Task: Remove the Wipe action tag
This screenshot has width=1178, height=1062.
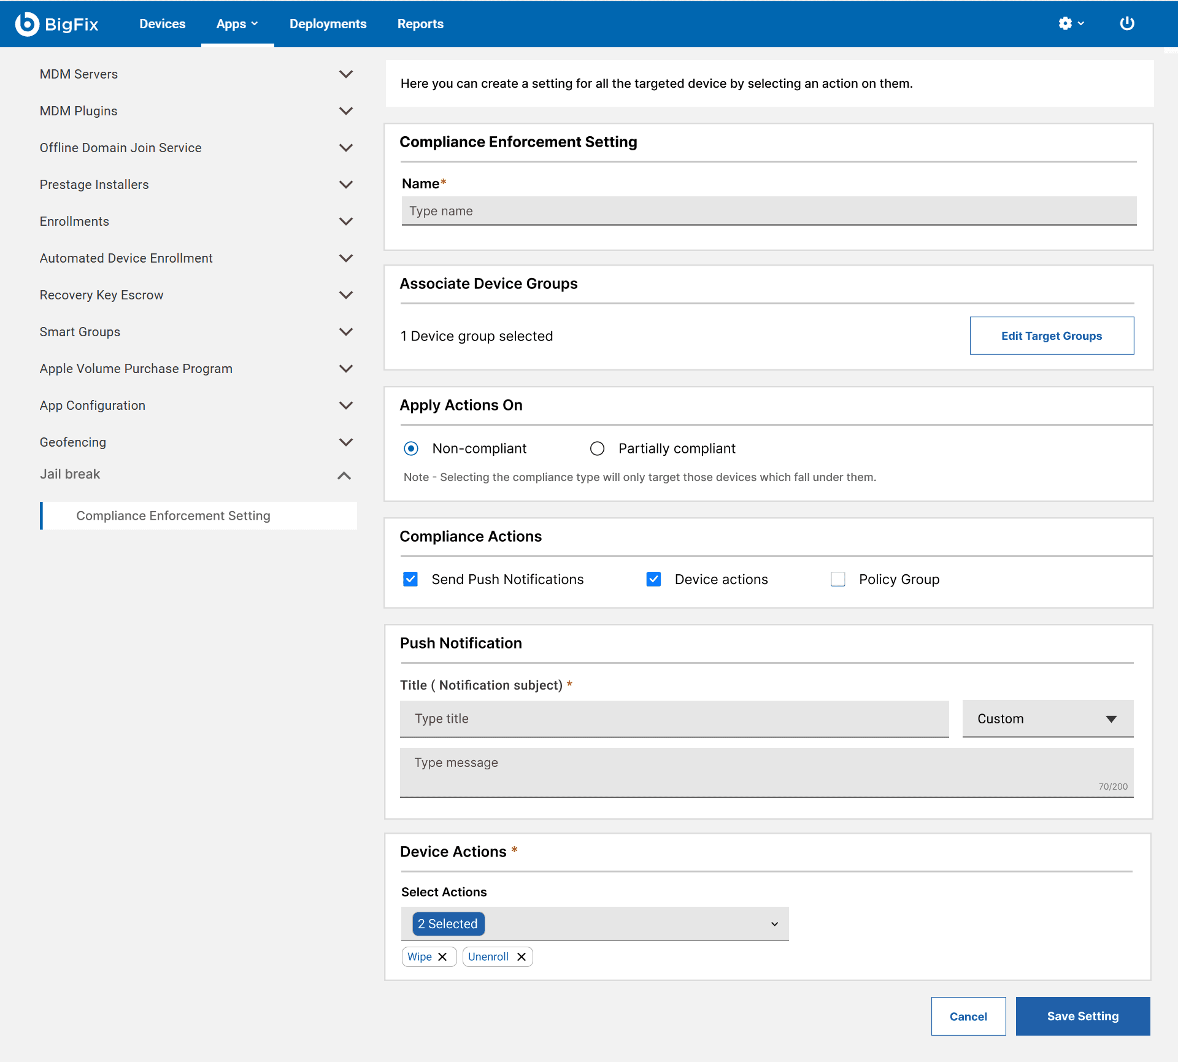Action: (442, 956)
